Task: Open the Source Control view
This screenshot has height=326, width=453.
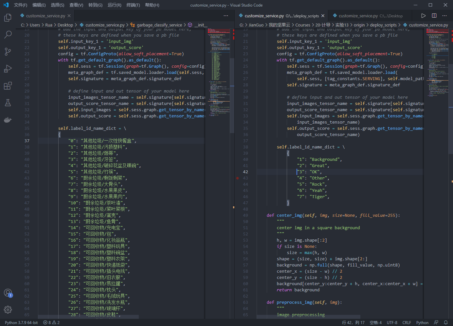Action: coord(8,51)
